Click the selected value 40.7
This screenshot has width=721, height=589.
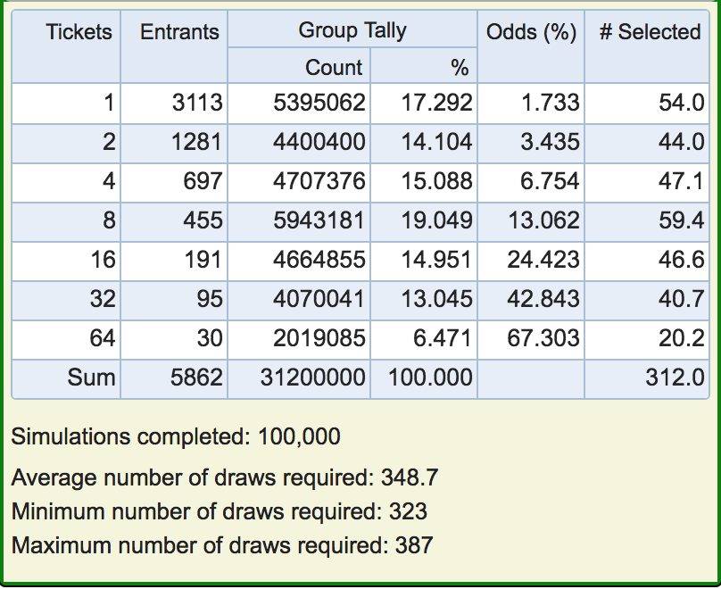681,299
